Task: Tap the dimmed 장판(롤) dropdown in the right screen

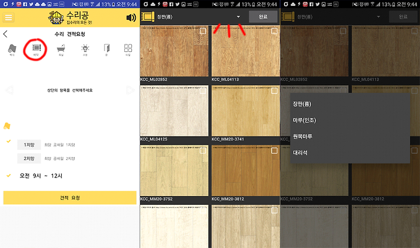Action: [339, 16]
